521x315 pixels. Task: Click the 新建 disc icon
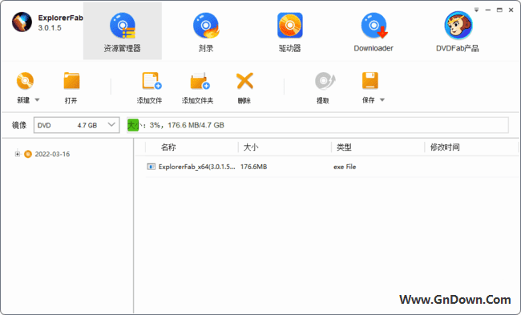tap(26, 81)
